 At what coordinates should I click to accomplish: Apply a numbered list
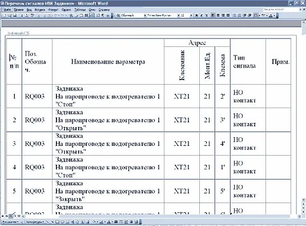[x=235, y=15]
